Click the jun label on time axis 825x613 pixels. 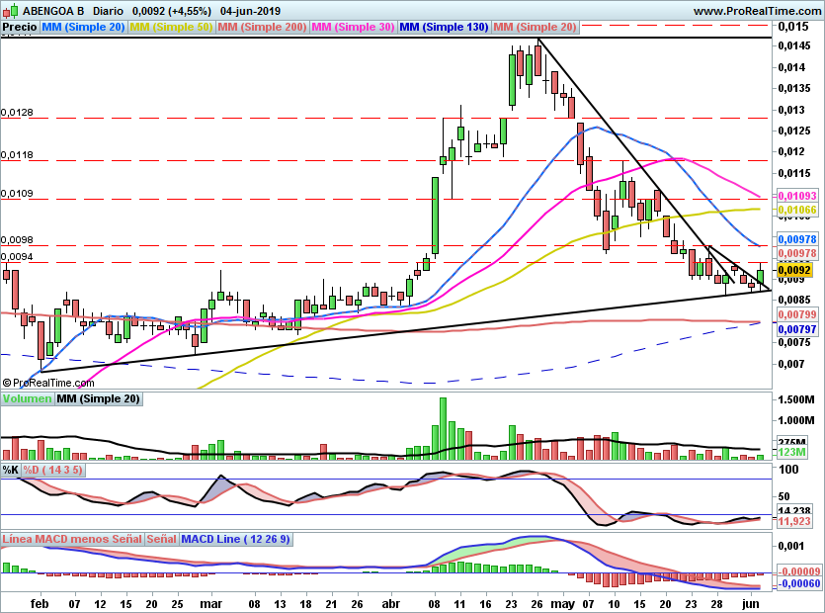[750, 604]
